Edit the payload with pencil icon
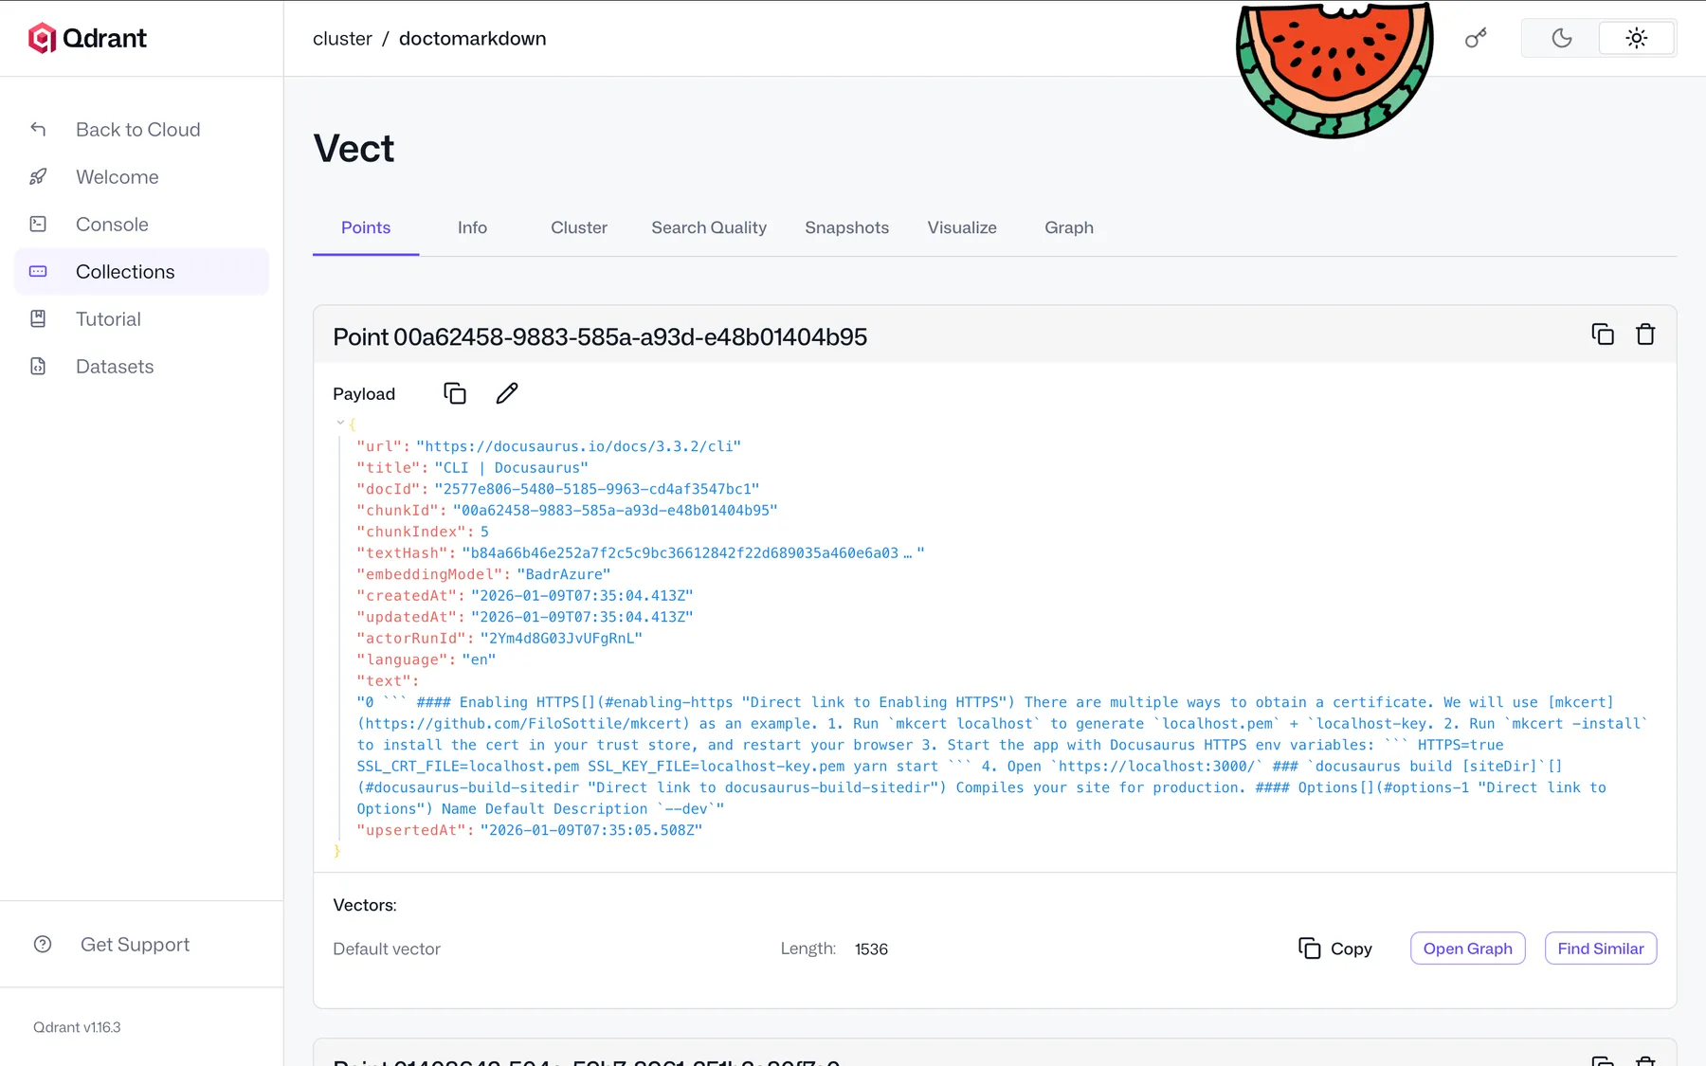 pos(507,393)
